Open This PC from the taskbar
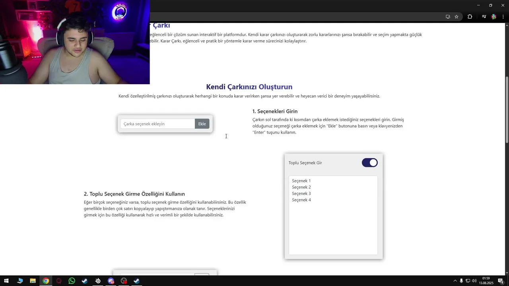Viewport: 509px width, 286px height. pos(20,281)
